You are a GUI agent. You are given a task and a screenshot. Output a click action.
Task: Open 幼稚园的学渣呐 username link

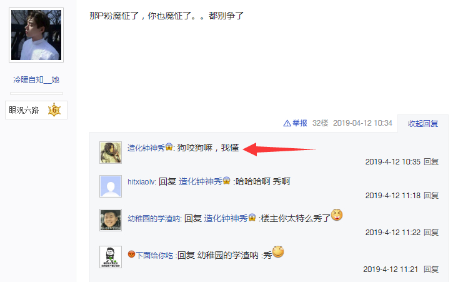pos(154,218)
